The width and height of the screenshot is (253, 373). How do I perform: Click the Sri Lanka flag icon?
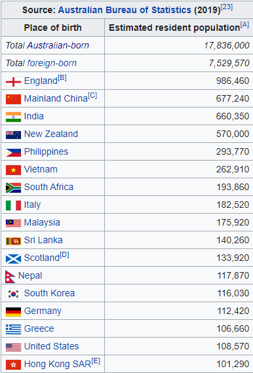click(x=13, y=241)
